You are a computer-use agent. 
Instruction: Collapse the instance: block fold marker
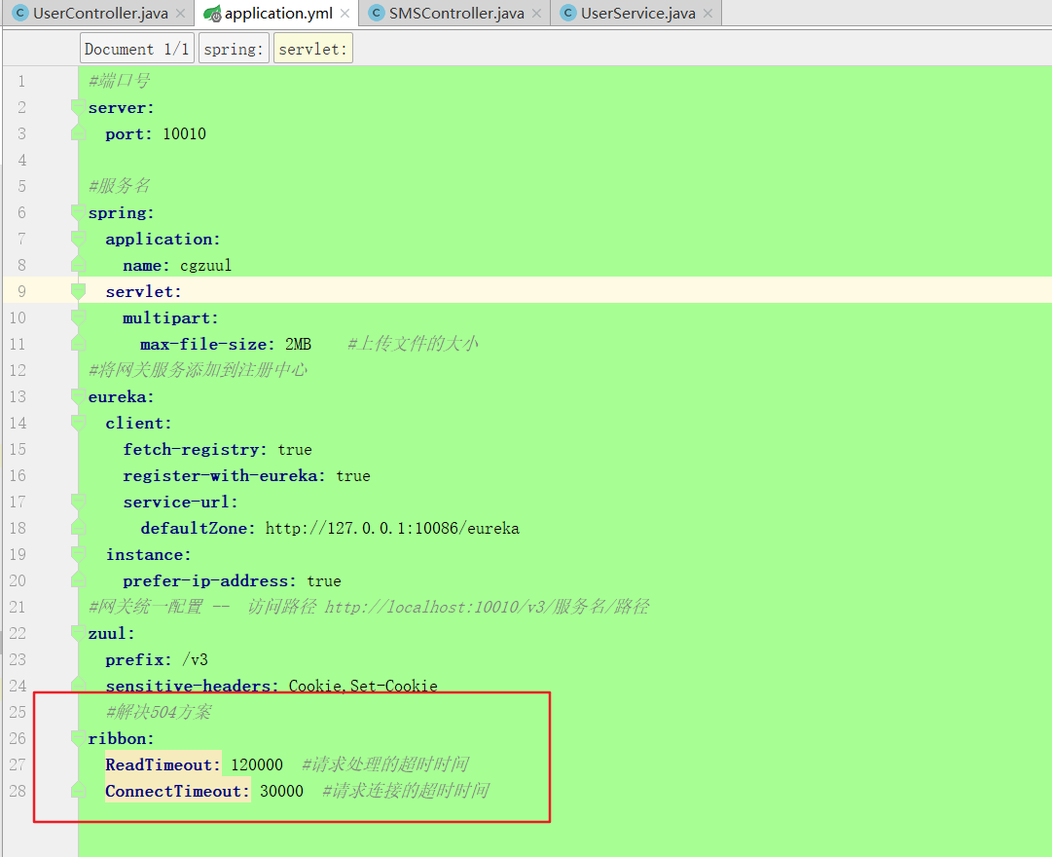coord(78,555)
